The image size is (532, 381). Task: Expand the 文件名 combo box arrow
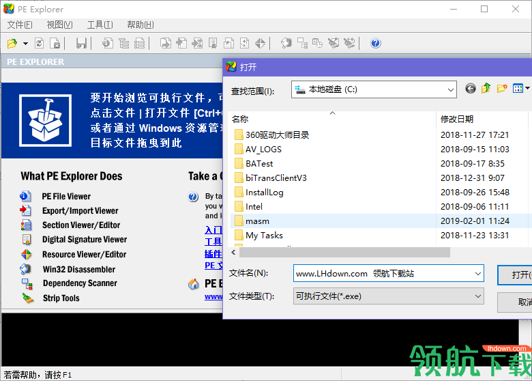477,273
